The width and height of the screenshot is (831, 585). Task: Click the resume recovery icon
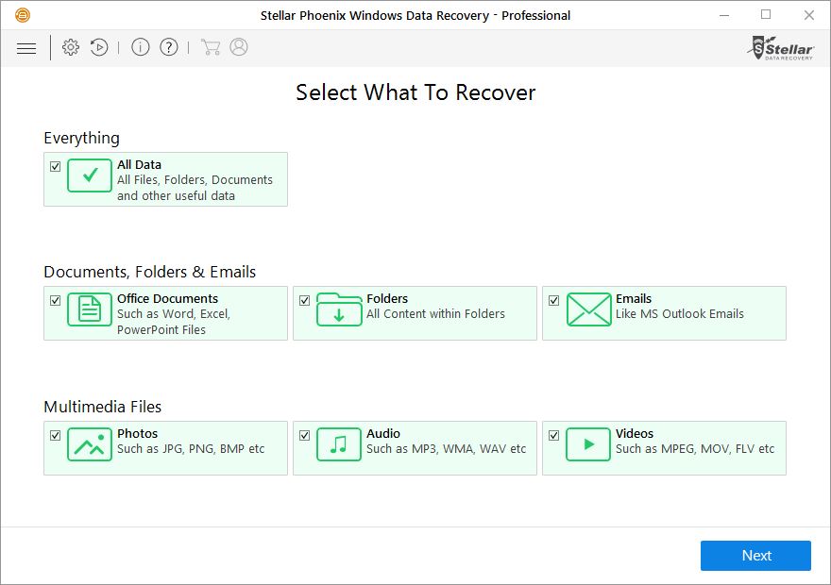pos(99,46)
